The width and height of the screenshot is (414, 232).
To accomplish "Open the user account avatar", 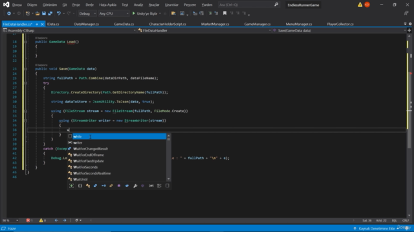I will click(367, 5).
